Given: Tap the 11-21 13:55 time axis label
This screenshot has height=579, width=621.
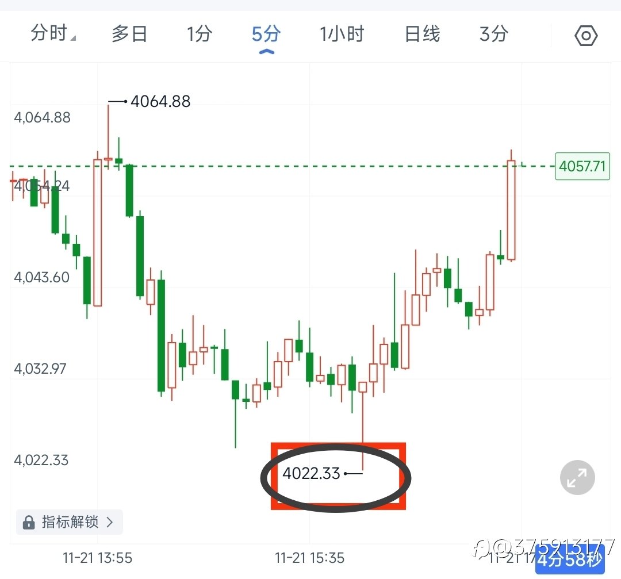Looking at the screenshot, I should [97, 558].
